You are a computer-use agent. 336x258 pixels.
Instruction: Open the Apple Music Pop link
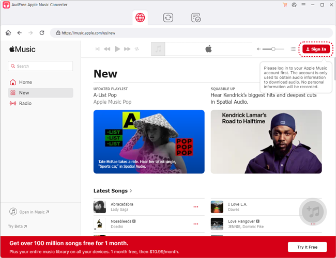[112, 102]
